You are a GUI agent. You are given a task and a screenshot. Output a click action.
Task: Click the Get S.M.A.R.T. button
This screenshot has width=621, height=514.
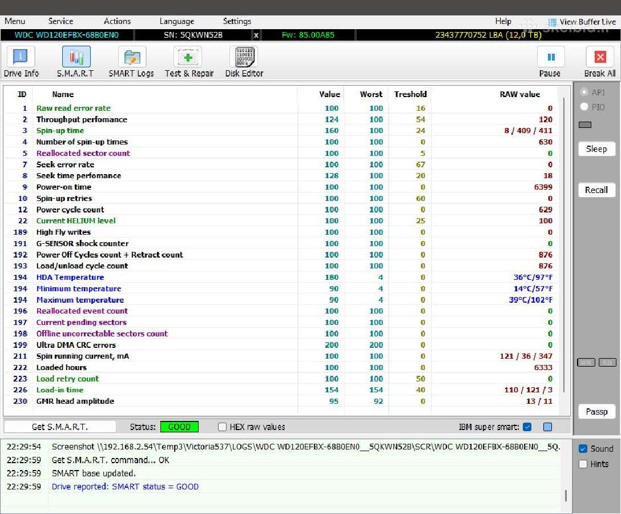[60, 427]
